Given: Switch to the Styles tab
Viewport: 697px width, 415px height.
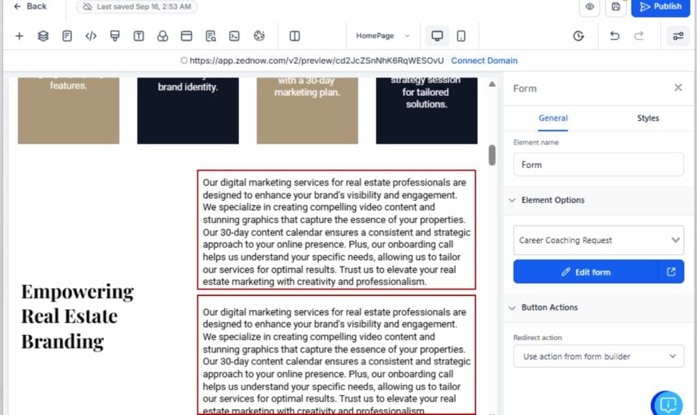Looking at the screenshot, I should [x=647, y=118].
